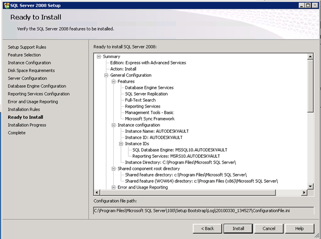Select 'Management Tools - Basic' row
321x239 pixels.
pyautogui.click(x=149, y=112)
